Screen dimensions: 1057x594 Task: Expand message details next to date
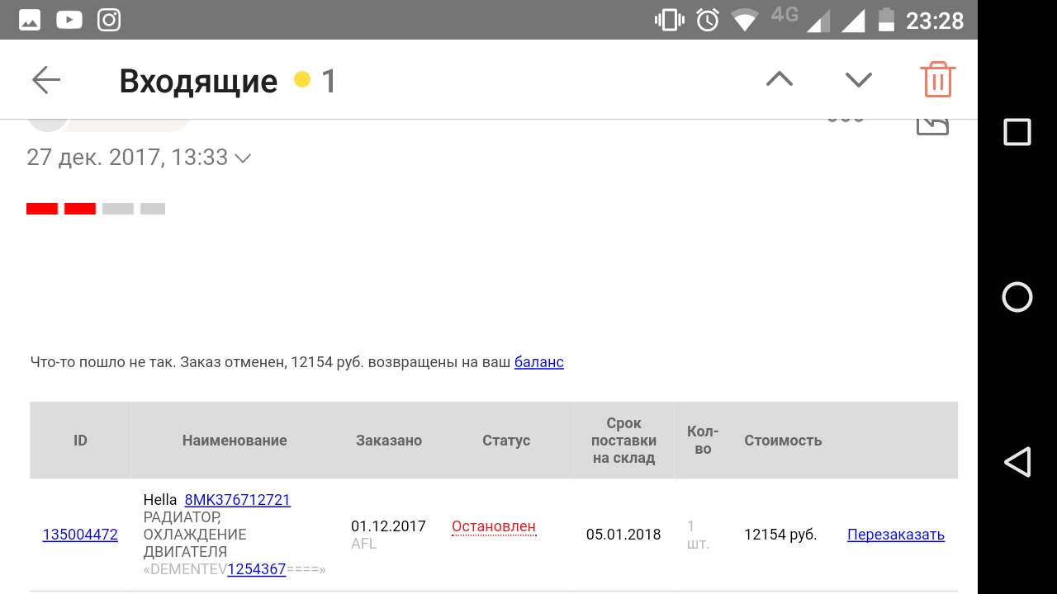pos(243,158)
